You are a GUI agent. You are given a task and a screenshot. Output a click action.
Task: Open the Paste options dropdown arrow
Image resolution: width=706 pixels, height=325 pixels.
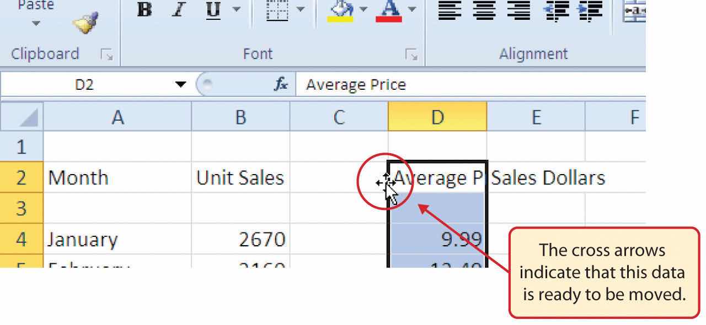[x=36, y=24]
